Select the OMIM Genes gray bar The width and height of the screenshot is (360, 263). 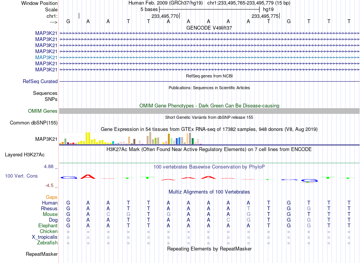(x=209, y=111)
